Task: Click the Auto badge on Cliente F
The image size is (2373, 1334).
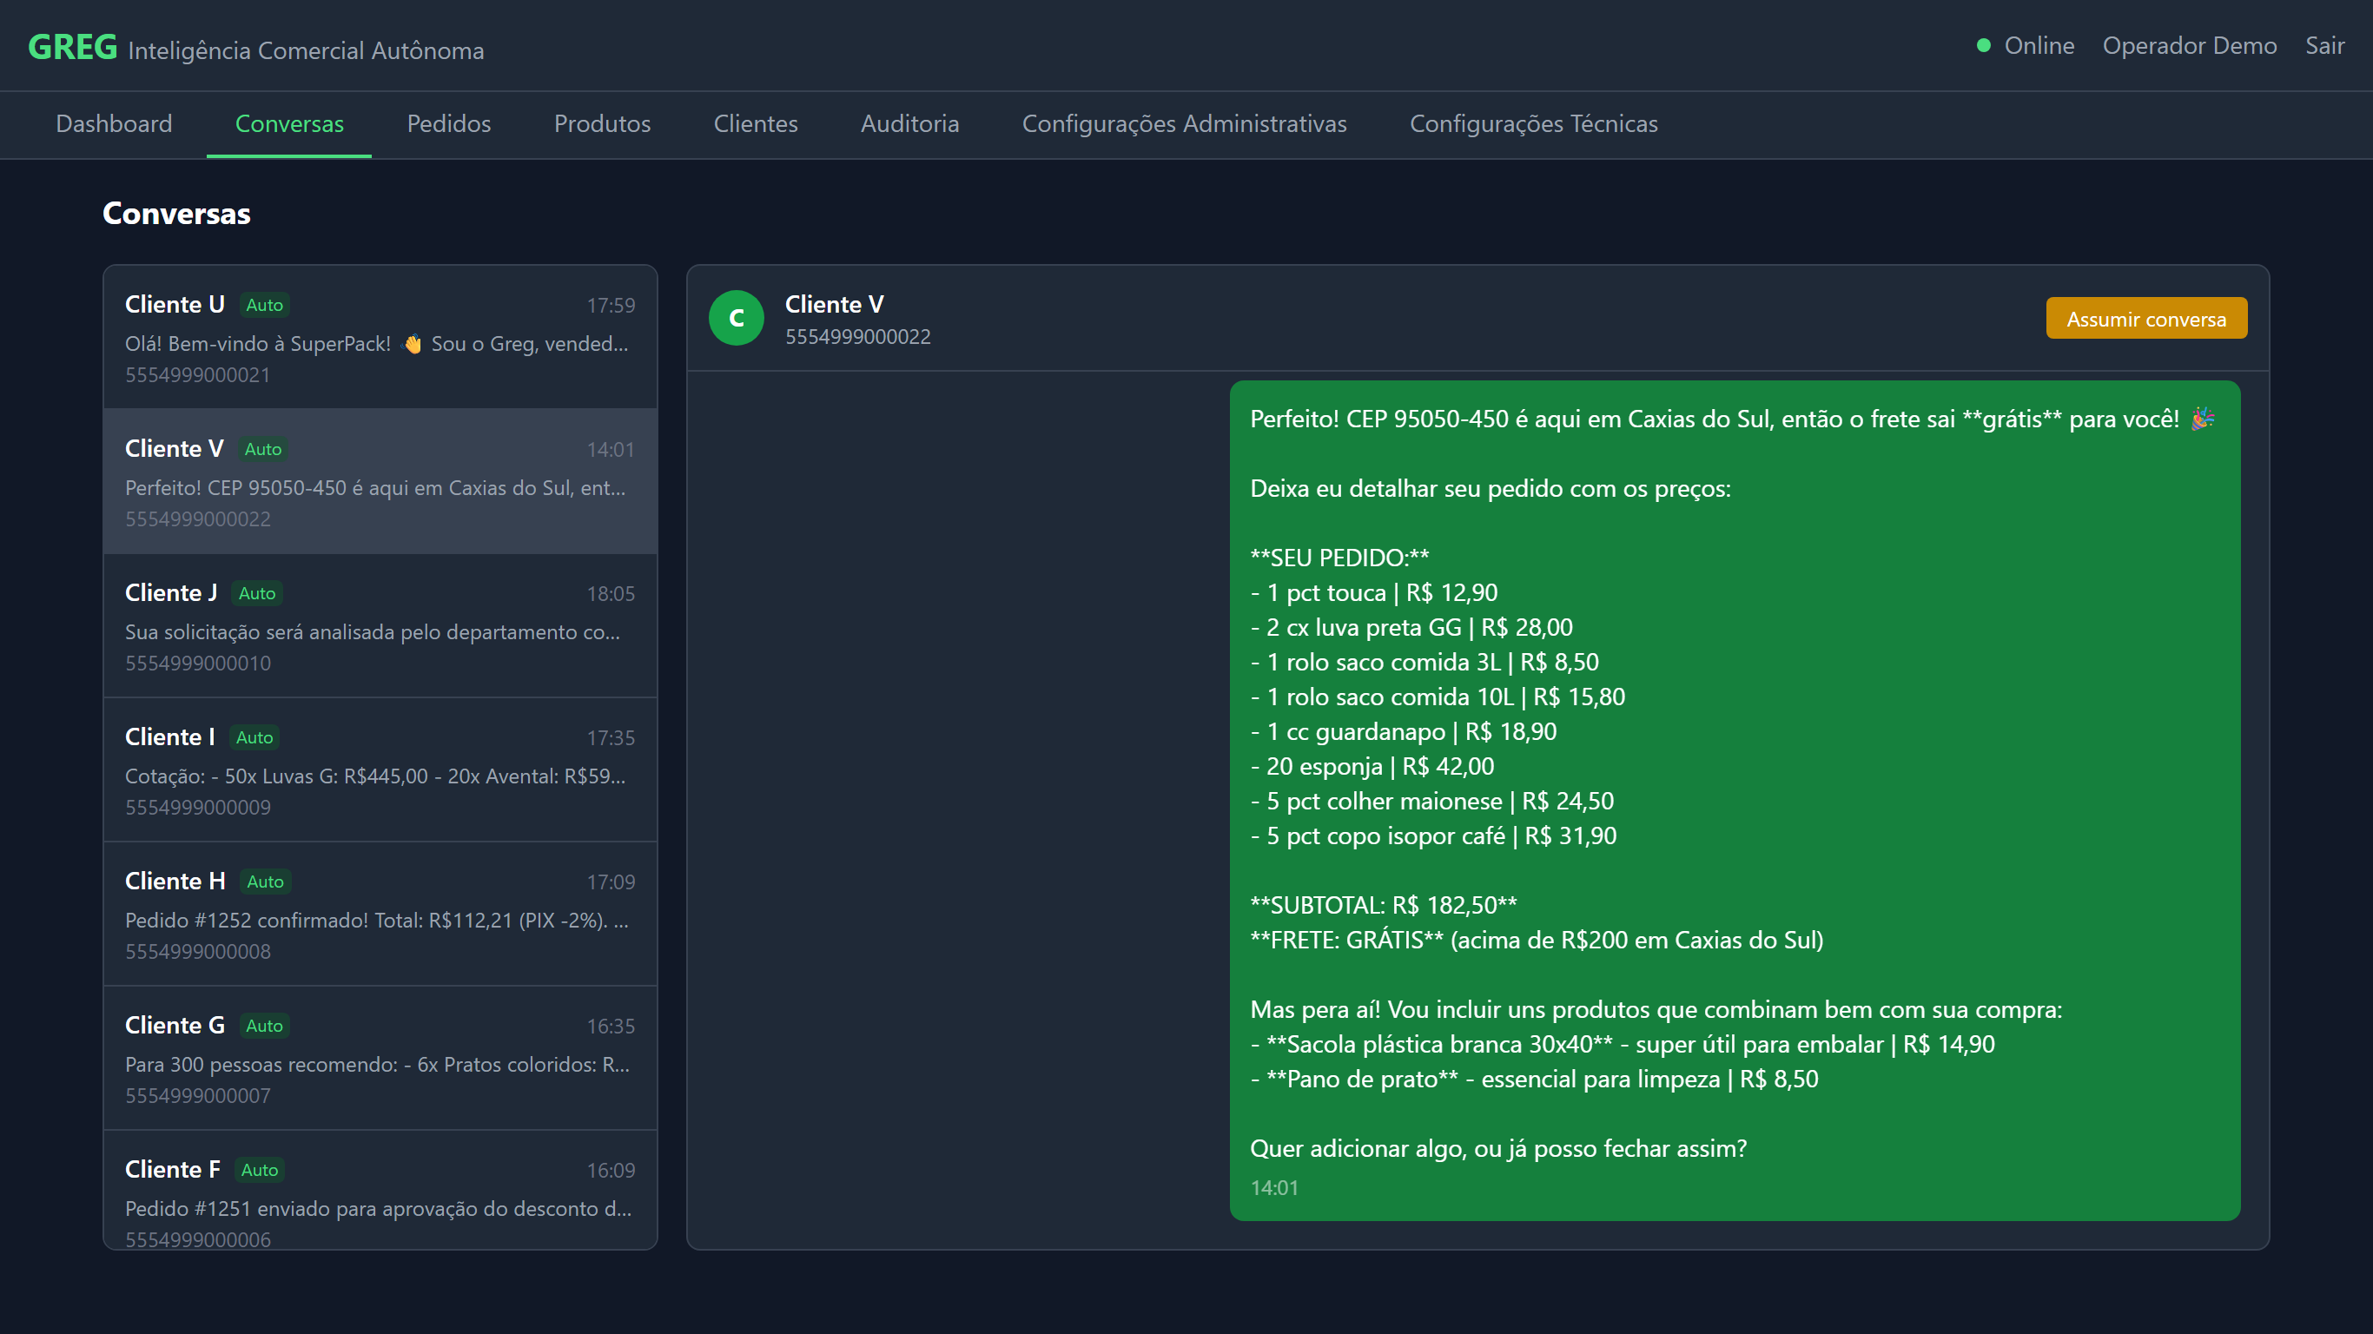Action: click(259, 1170)
